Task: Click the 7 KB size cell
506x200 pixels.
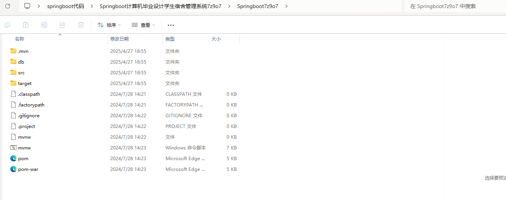Action: pyautogui.click(x=232, y=148)
